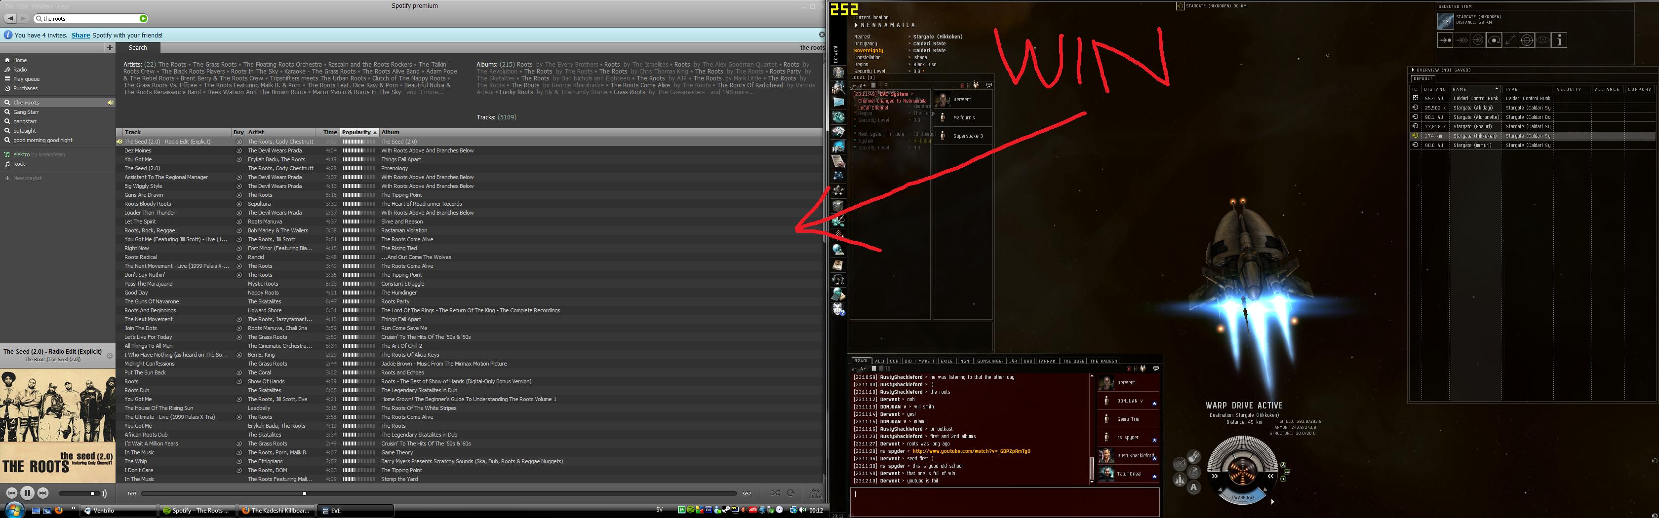The width and height of the screenshot is (1659, 518).
Task: Click the Lock Target crosshair icon
Action: pos(1526,40)
